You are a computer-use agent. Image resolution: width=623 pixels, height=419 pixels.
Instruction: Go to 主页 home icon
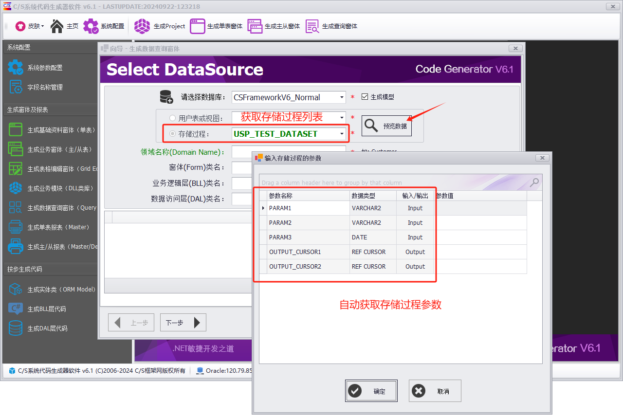(x=57, y=26)
